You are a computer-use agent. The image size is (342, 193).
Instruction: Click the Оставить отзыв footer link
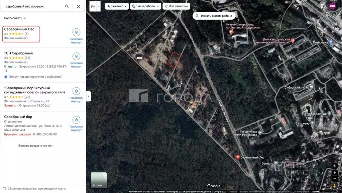(301, 191)
